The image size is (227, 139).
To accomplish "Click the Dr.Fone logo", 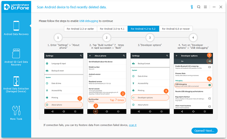I will tap(16, 7).
